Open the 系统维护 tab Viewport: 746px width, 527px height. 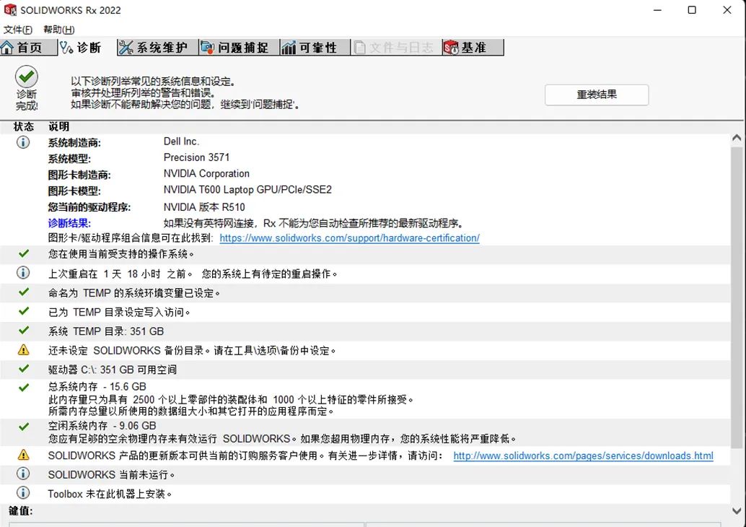point(158,48)
